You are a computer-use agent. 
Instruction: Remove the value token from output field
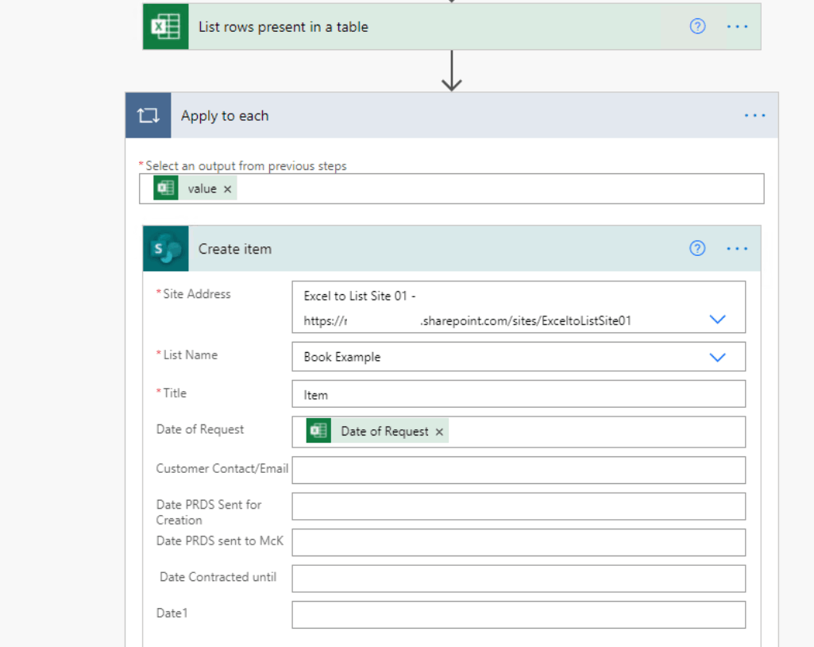pyautogui.click(x=227, y=189)
